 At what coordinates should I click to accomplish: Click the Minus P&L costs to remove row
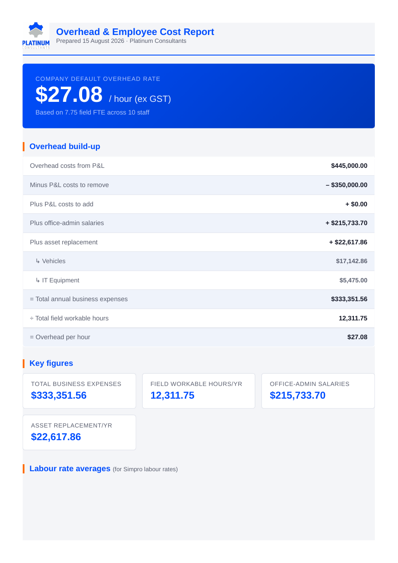point(199,185)
